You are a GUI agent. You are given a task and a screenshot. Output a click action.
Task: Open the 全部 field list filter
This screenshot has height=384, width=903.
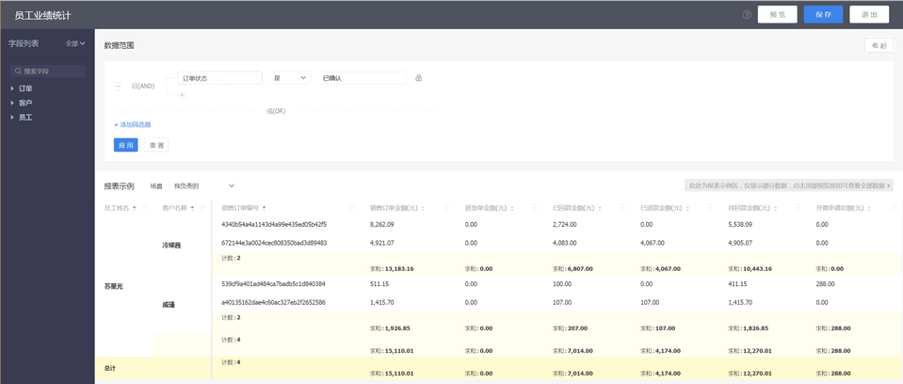pyautogui.click(x=75, y=43)
